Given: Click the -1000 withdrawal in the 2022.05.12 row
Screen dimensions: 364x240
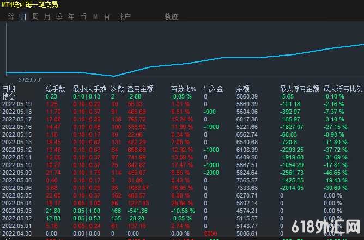Looking at the screenshot, I should [211, 150].
